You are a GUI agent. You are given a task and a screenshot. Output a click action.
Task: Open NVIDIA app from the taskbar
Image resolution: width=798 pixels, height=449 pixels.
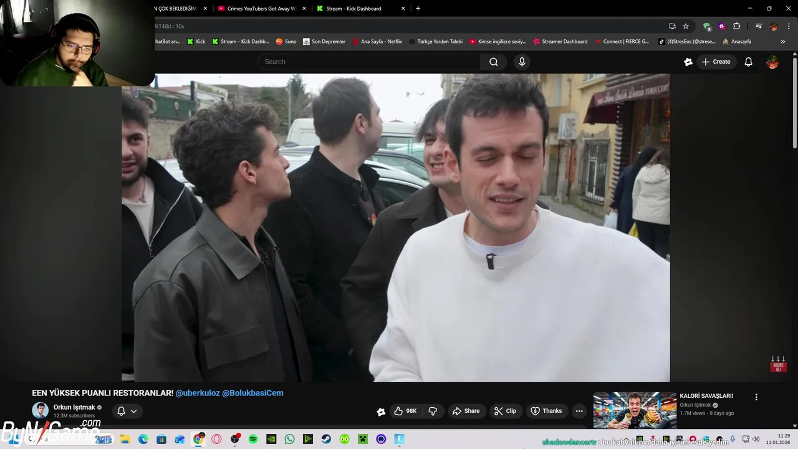(x=271, y=439)
